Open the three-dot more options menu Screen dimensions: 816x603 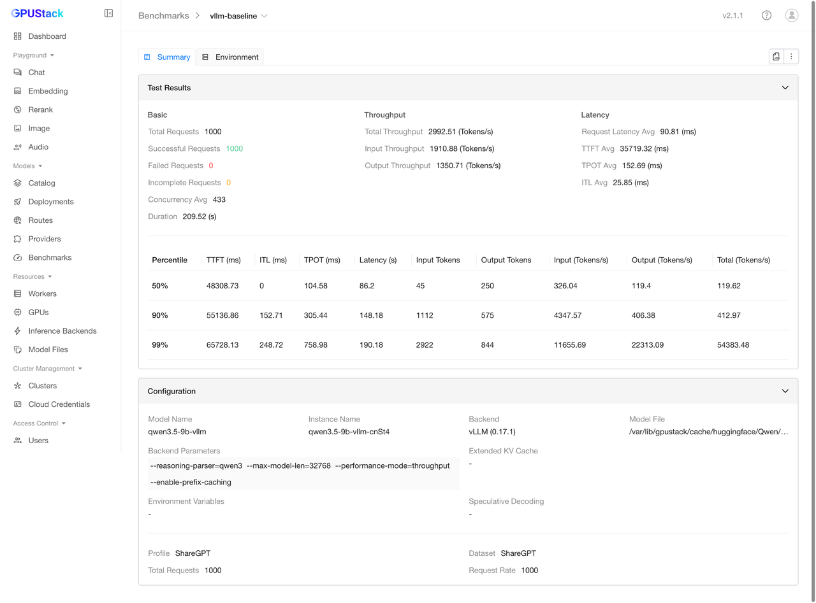(x=791, y=57)
